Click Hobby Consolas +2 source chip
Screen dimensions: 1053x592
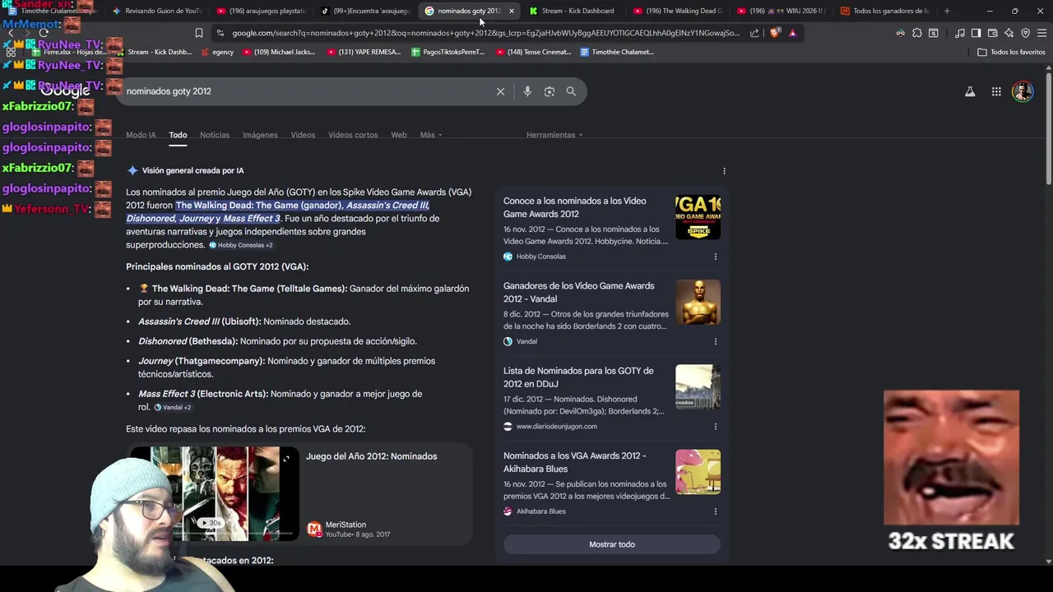240,245
